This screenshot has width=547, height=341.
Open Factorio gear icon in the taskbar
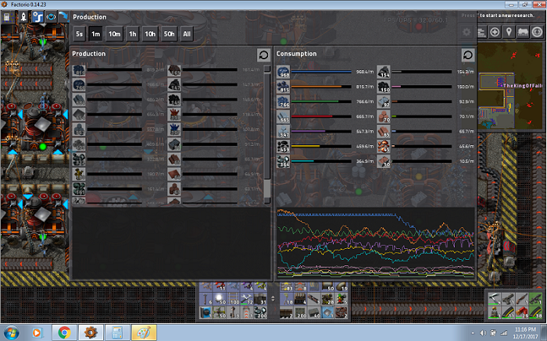pos(91,332)
